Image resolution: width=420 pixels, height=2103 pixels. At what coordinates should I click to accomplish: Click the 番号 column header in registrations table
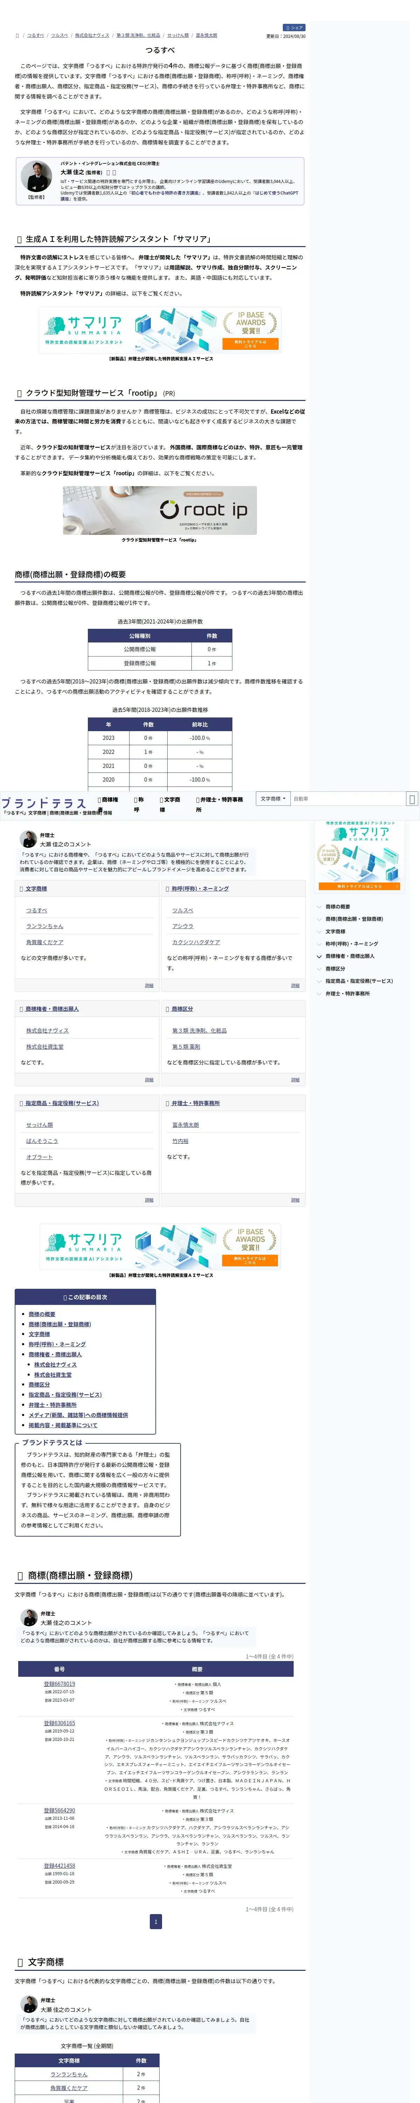pos(59,1669)
